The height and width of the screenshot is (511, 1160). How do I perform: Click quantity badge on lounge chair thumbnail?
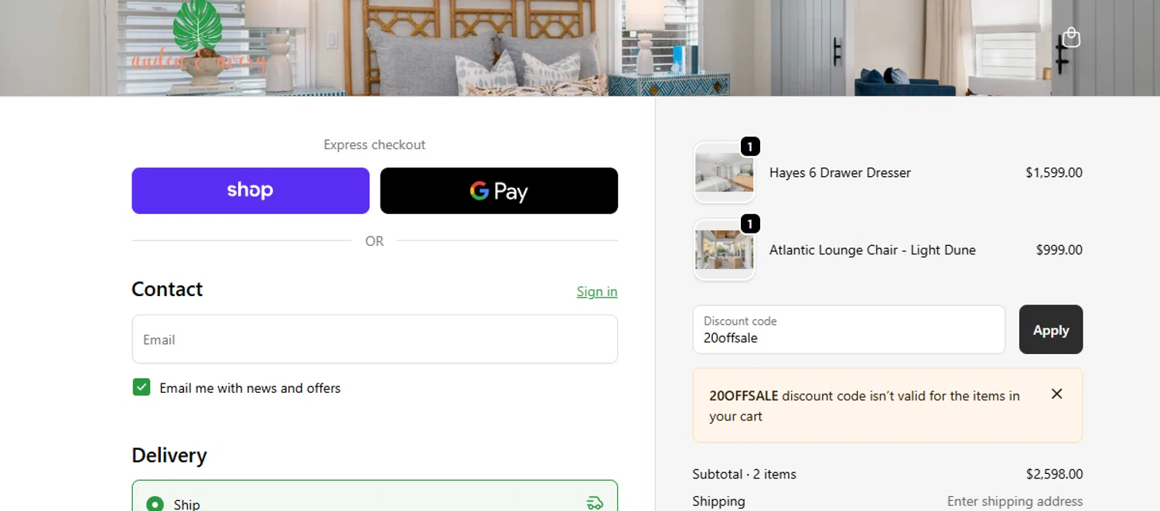[x=750, y=223]
